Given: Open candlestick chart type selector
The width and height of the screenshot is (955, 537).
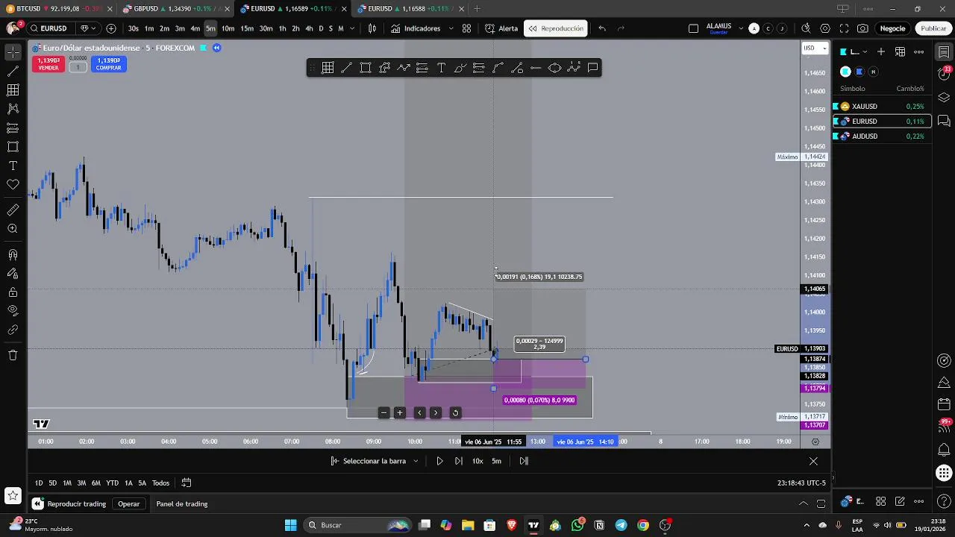Looking at the screenshot, I should [x=372, y=28].
